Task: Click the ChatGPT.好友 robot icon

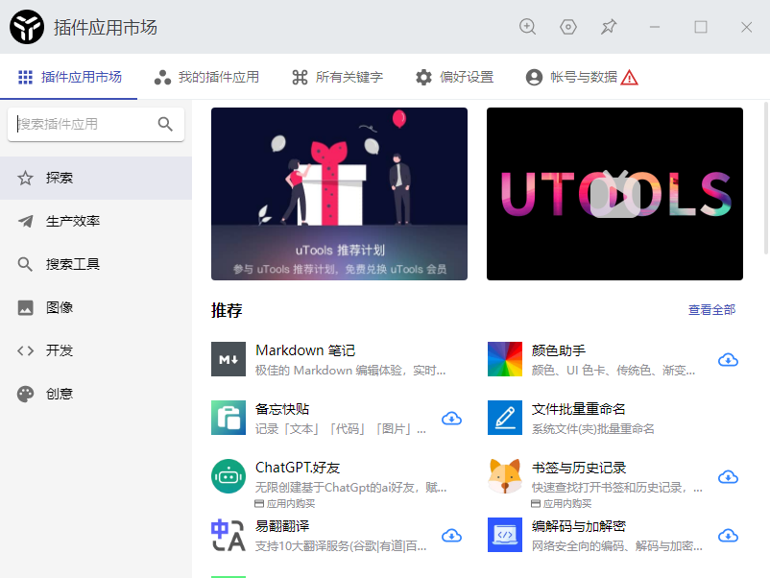Action: (x=229, y=476)
